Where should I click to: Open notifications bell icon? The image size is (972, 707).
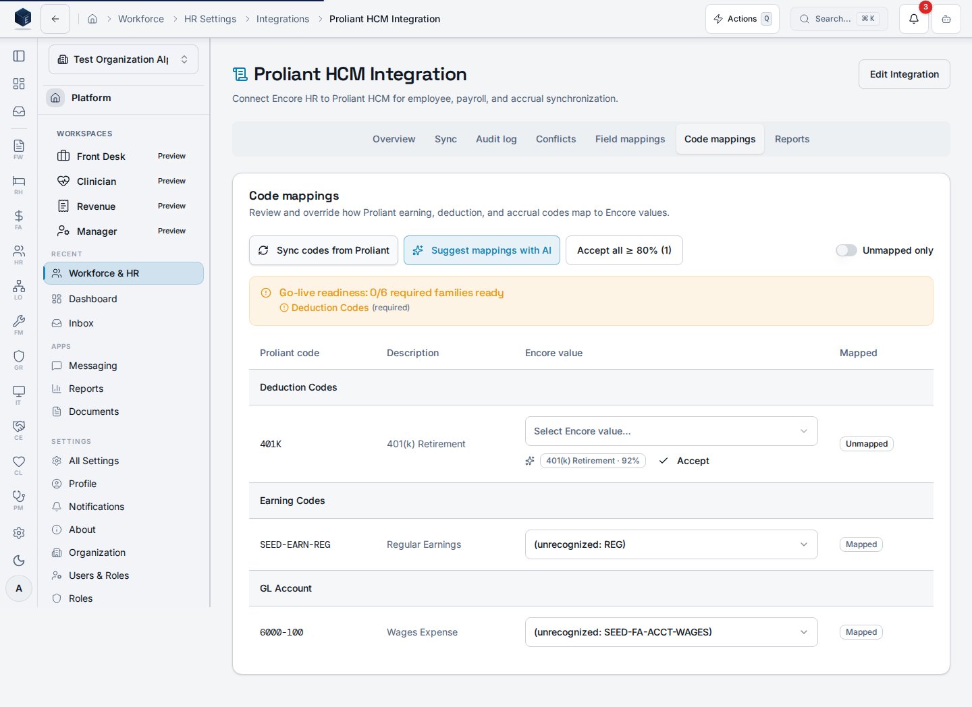(914, 19)
